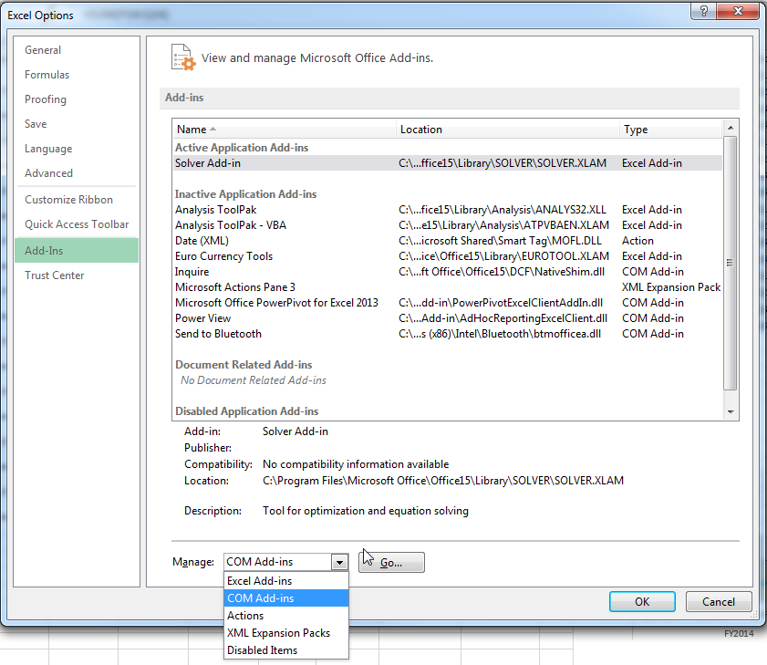This screenshot has width=767, height=665.
Task: Select the Send to Bluetooth add-in
Action: pyautogui.click(x=448, y=334)
